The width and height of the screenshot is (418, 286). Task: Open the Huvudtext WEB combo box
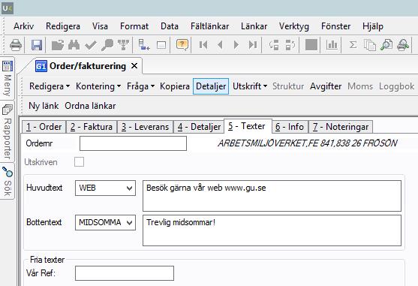pos(105,188)
